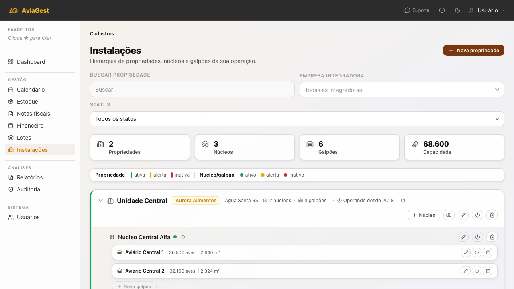Select Lotes in sidebar
514x289 pixels.
pyautogui.click(x=40, y=138)
